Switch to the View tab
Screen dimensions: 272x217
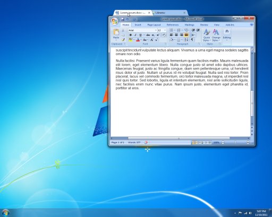coord(216,25)
